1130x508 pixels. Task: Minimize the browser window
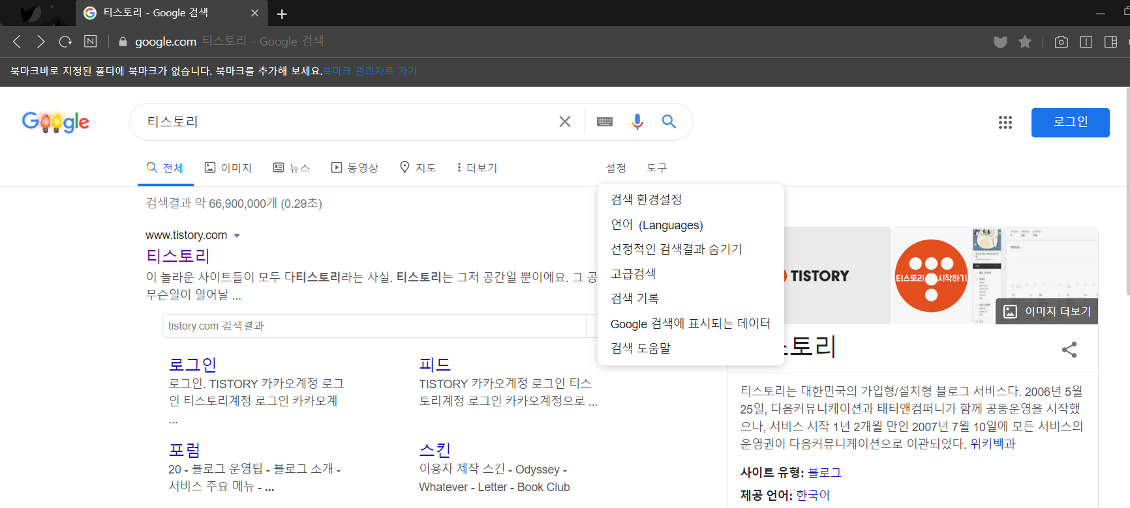[x=1101, y=13]
